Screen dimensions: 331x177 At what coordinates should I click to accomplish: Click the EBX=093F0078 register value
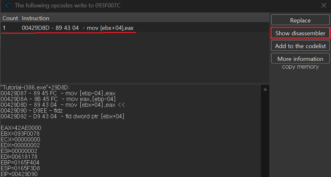21,134
